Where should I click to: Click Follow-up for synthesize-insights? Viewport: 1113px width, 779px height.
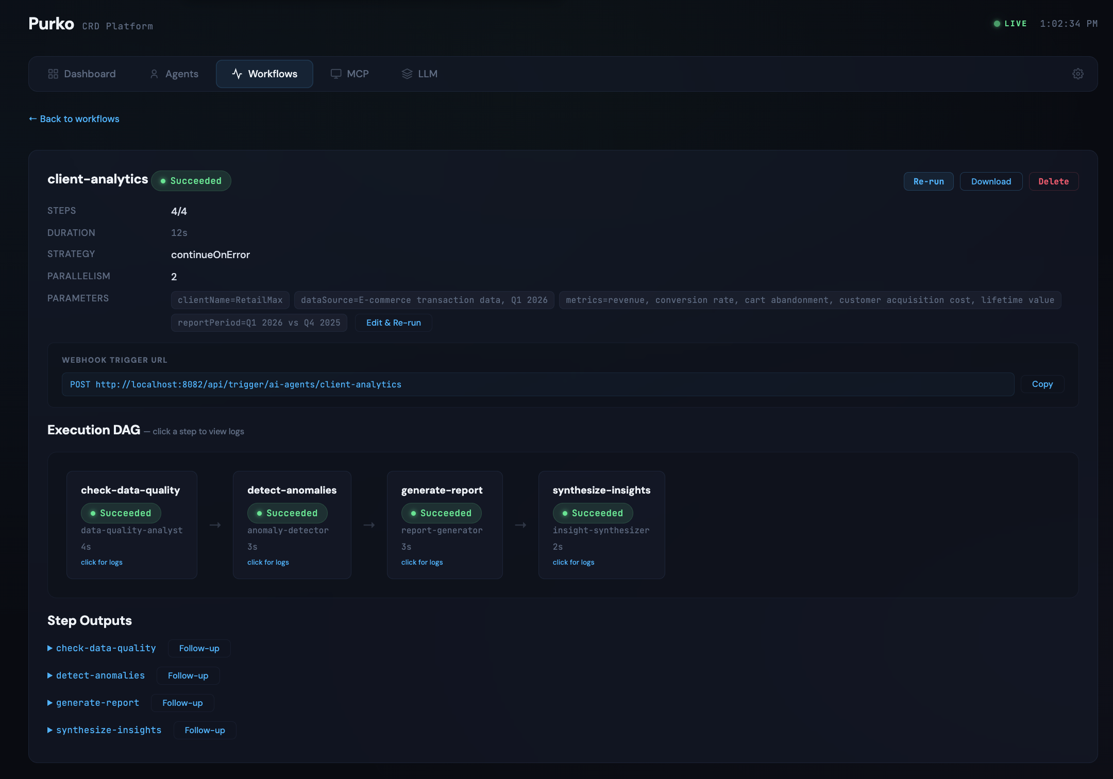click(x=205, y=730)
